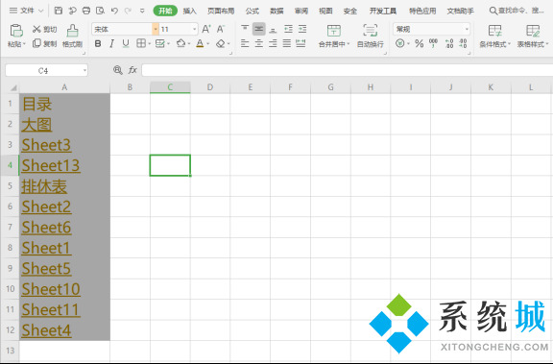Viewport: 553px width, 364px height.
Task: Click the currency format icon
Action: point(400,43)
